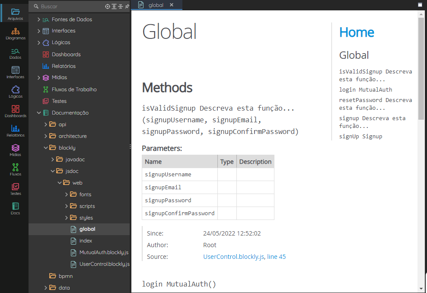Click the Fluxos de Trabalho tree icon
Screen dimensions: 427x293
(x=46, y=89)
